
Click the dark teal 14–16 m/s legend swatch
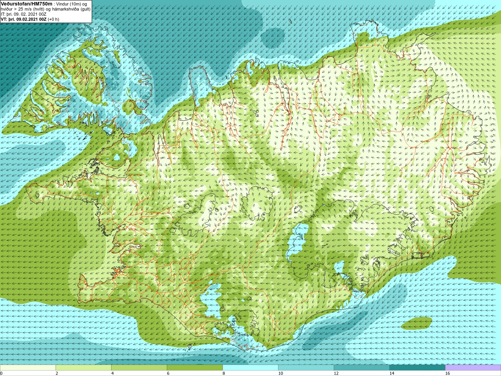point(417,367)
